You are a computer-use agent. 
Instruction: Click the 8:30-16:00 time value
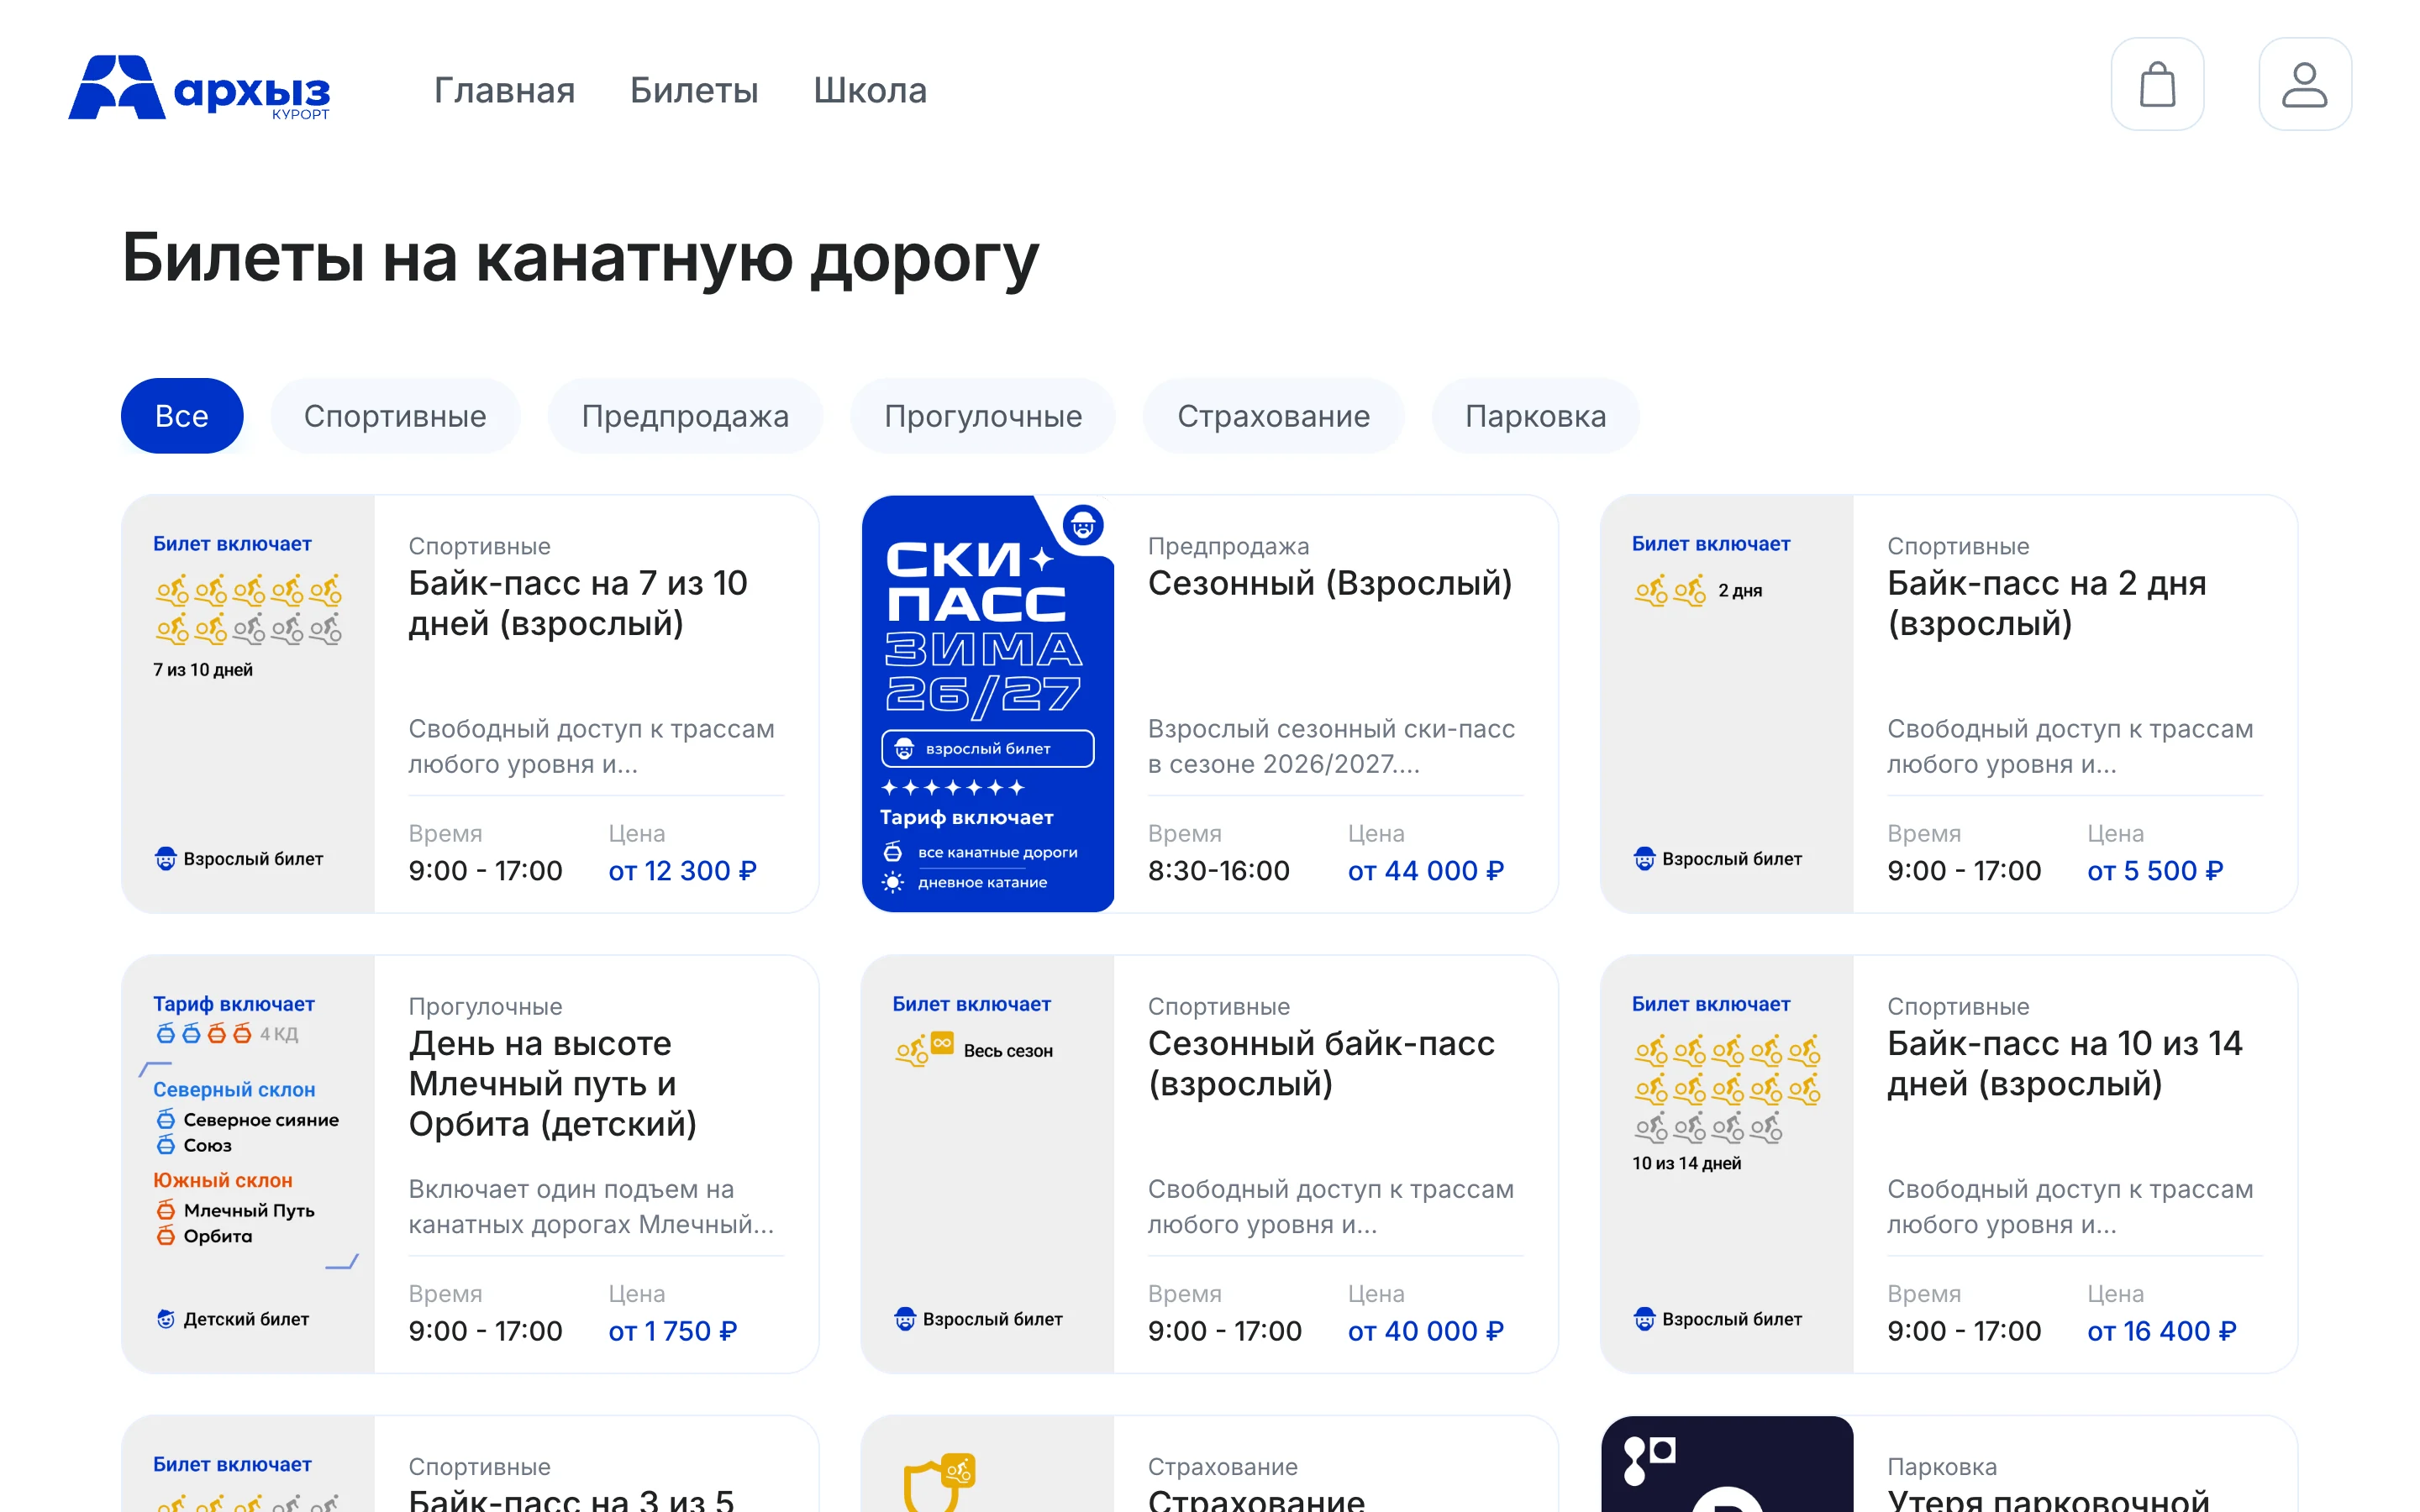pyautogui.click(x=1219, y=871)
